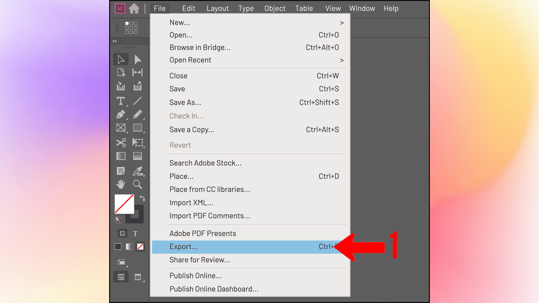Select the Zoom tool

(137, 184)
